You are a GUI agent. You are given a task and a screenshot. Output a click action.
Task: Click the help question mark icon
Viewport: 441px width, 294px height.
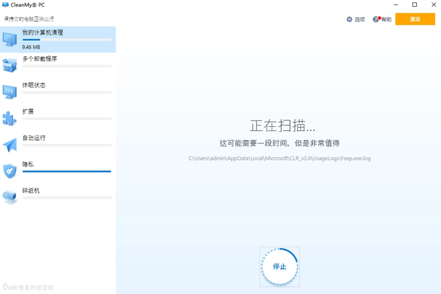pos(376,19)
